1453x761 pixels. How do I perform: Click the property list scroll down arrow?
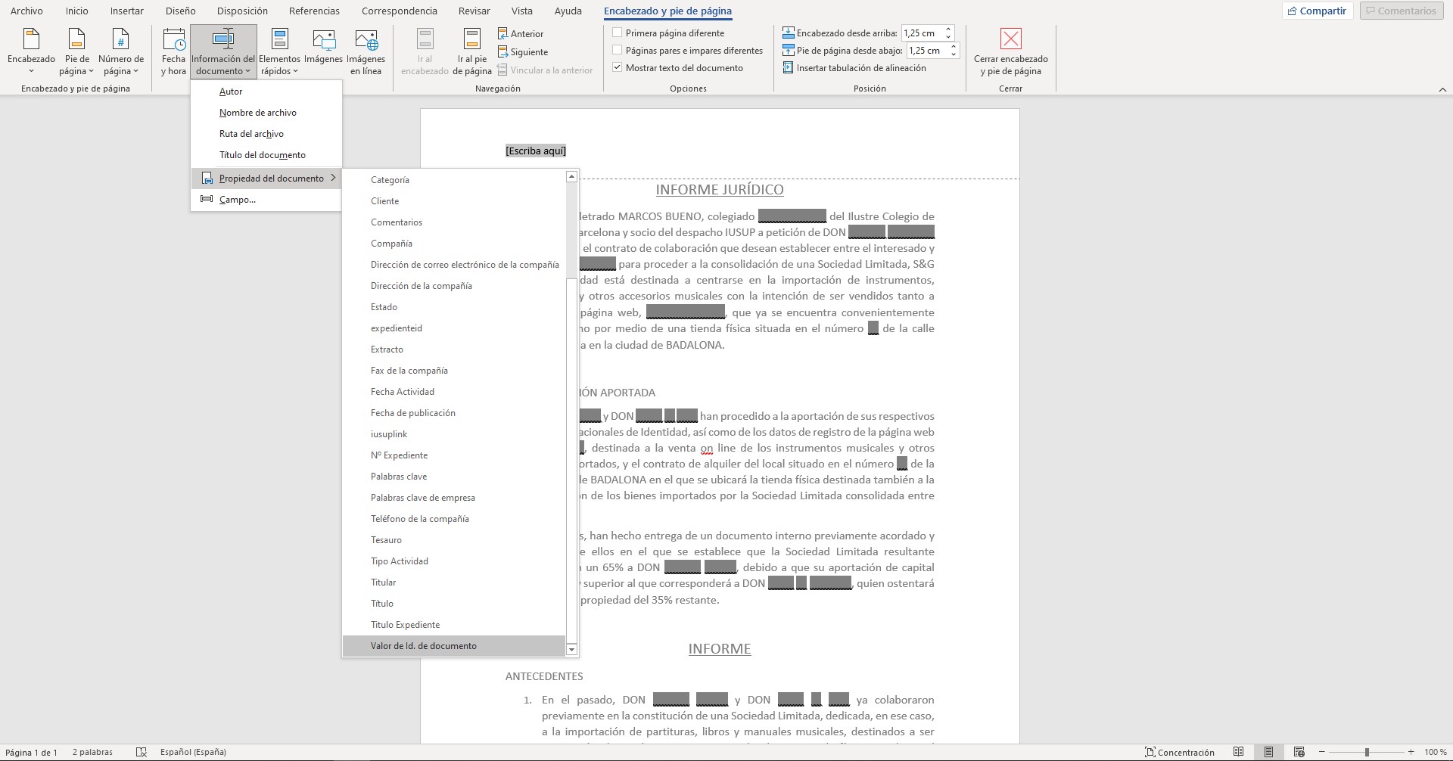(x=571, y=649)
